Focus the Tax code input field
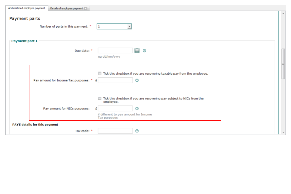 tap(115, 131)
